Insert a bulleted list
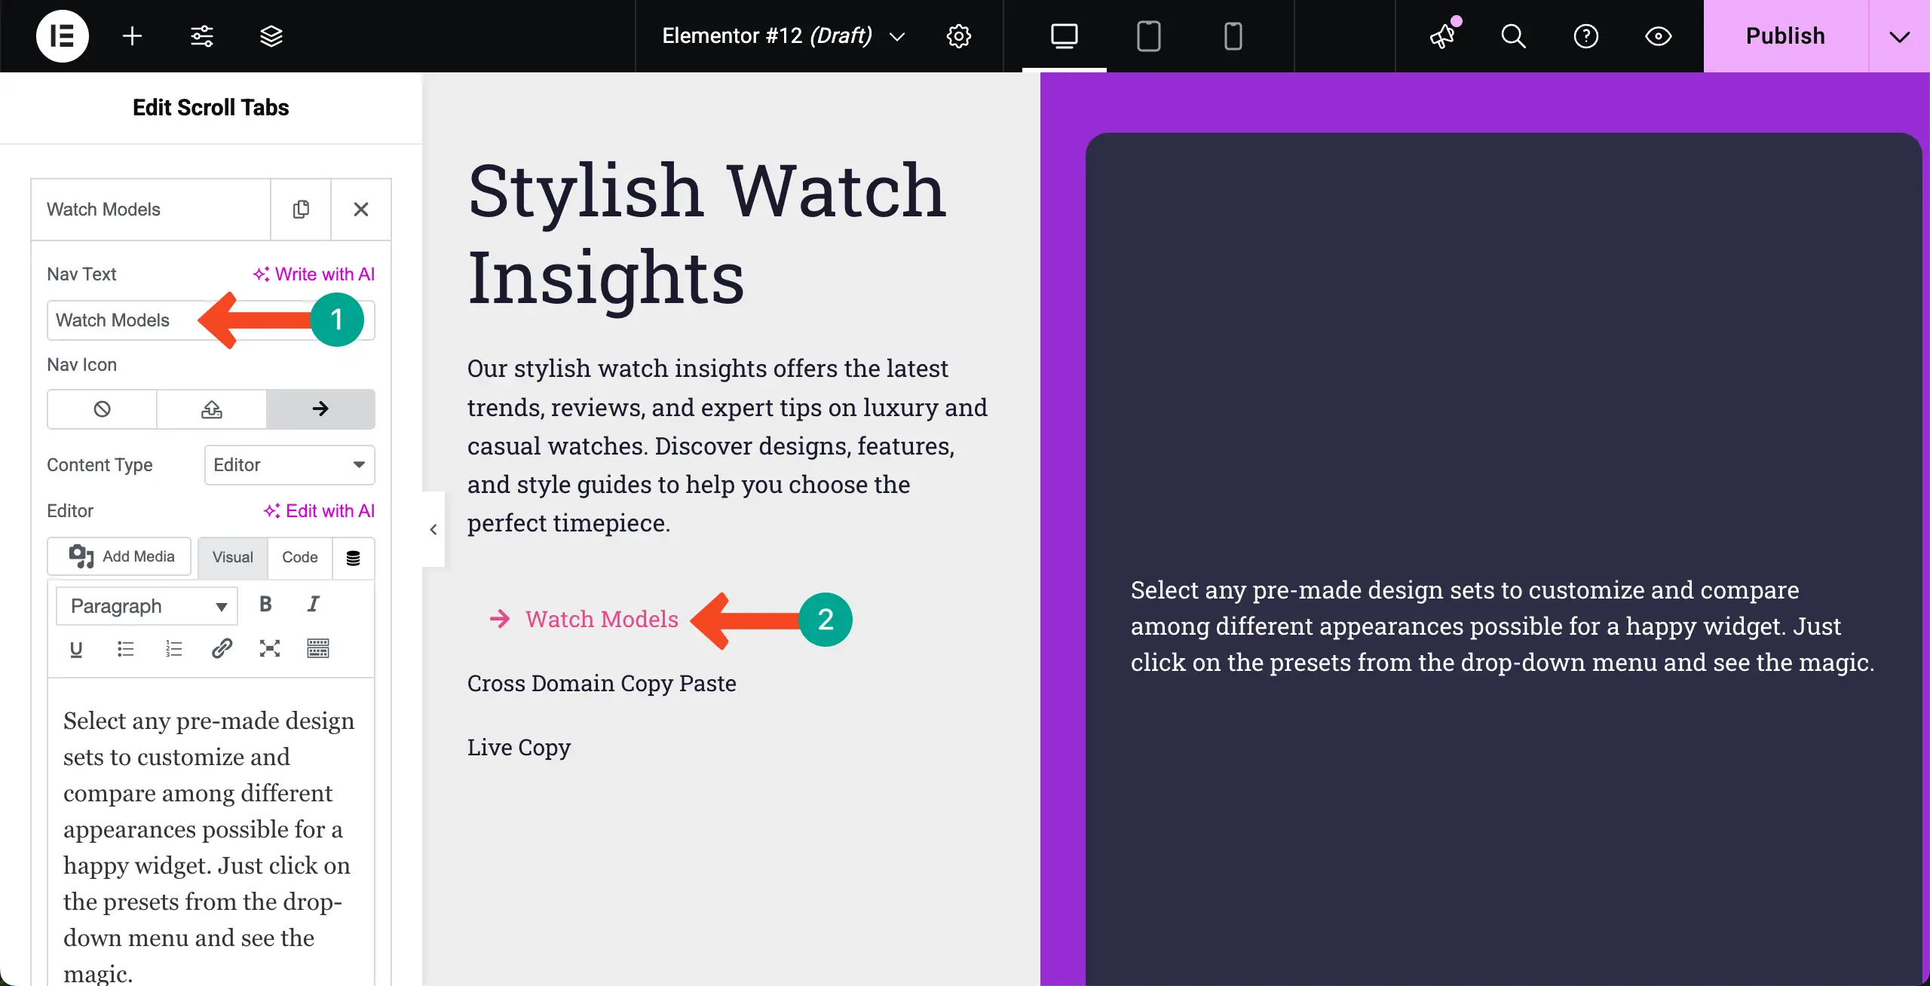This screenshot has height=986, width=1930. coord(125,649)
